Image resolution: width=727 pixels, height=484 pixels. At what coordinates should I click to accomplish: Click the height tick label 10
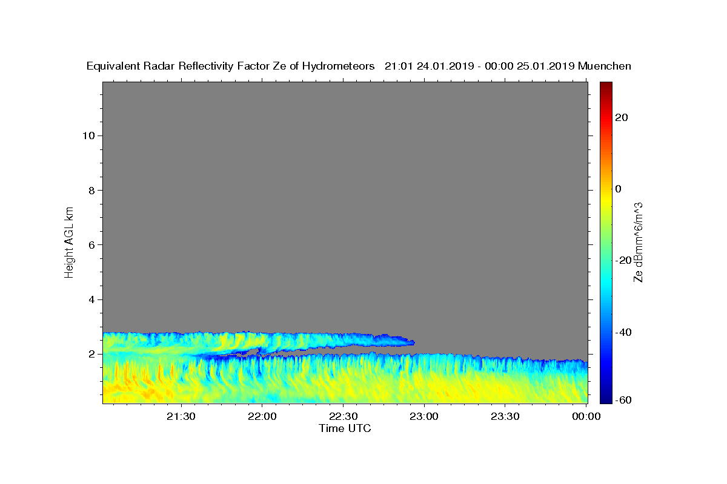[x=88, y=136]
